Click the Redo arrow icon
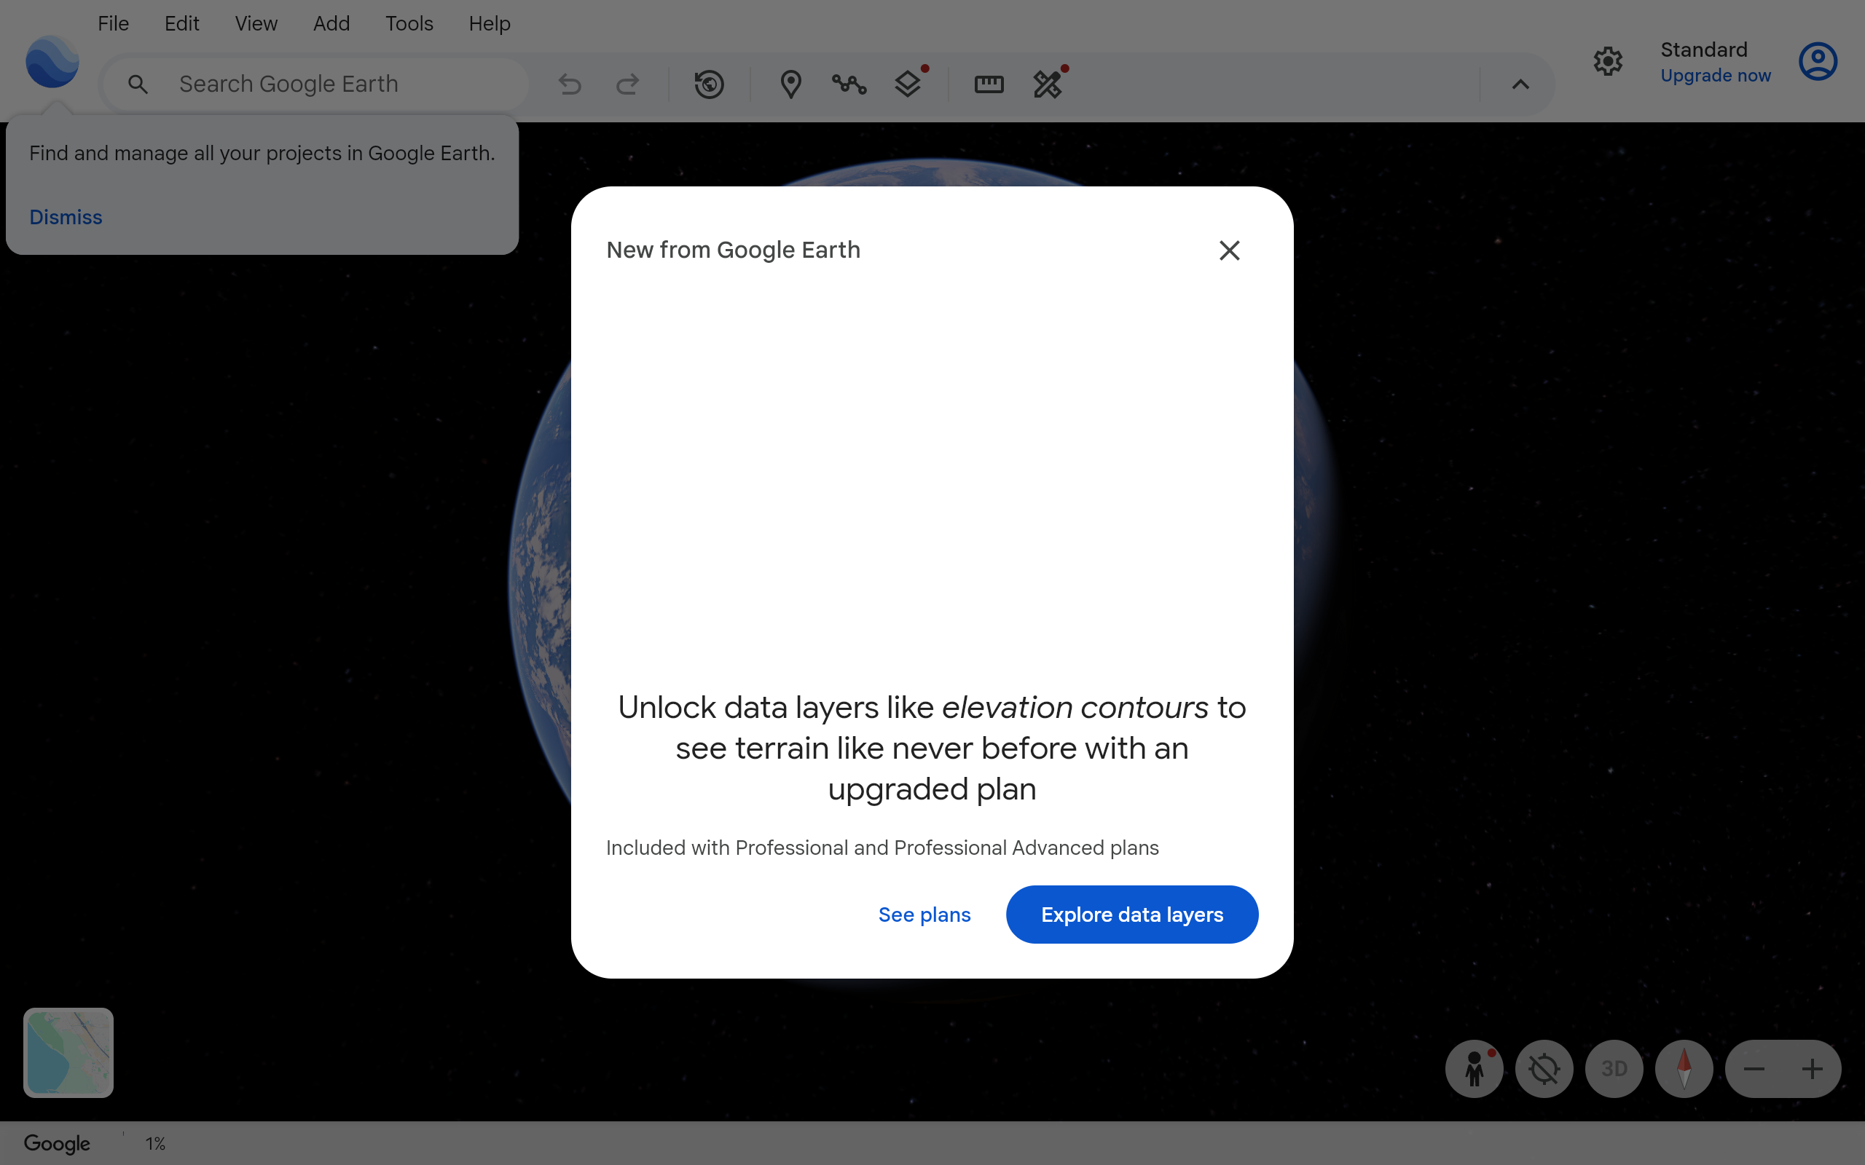Screen dimensions: 1865x1165 click(627, 84)
